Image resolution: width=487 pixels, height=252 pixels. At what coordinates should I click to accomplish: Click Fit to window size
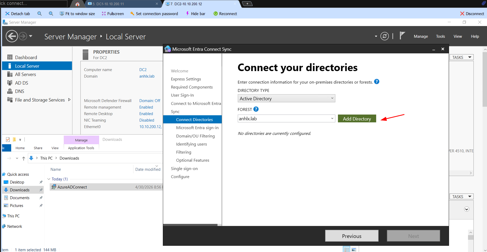coord(77,14)
